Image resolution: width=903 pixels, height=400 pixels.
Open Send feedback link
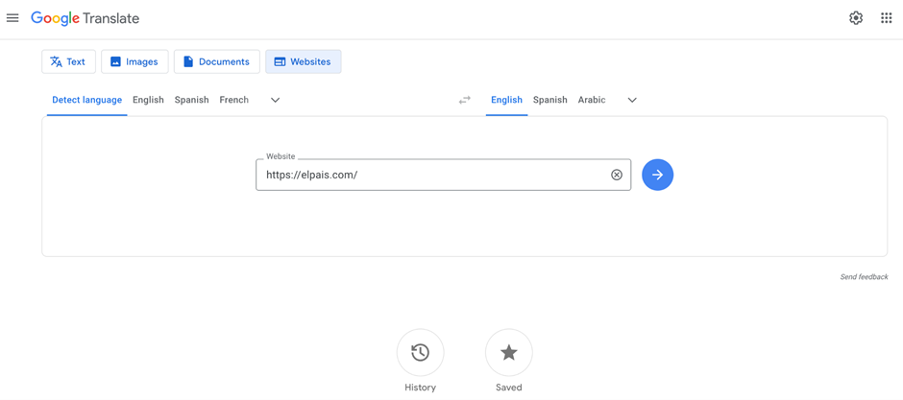pos(864,277)
